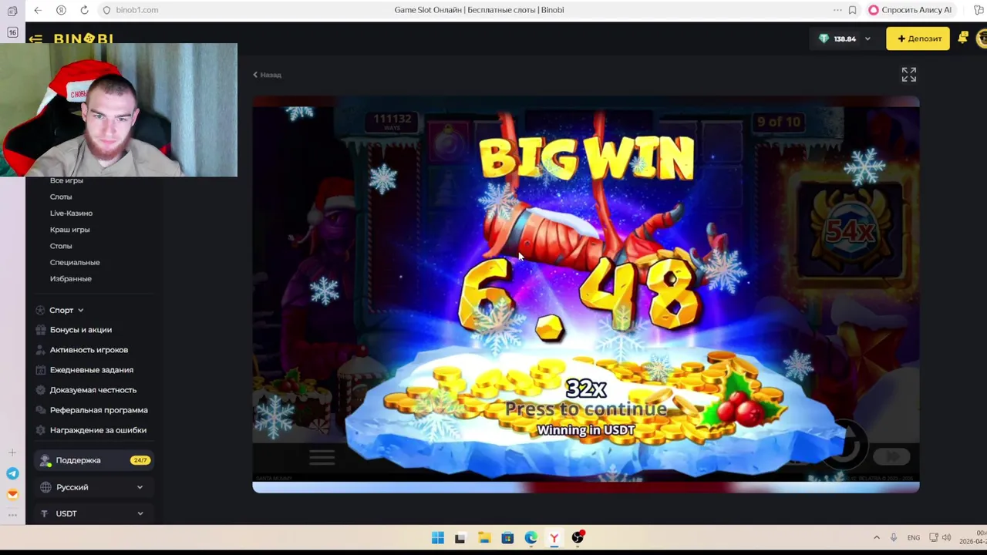Open the Binobi logo home link

point(83,39)
